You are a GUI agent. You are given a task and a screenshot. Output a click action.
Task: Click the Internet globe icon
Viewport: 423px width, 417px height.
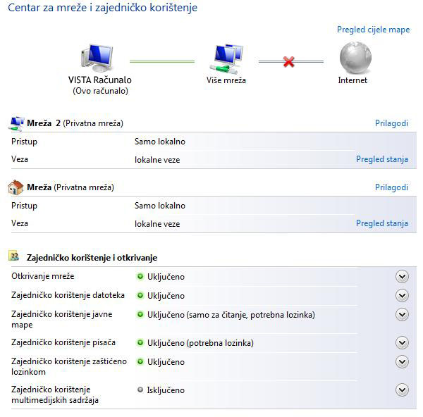click(x=355, y=59)
